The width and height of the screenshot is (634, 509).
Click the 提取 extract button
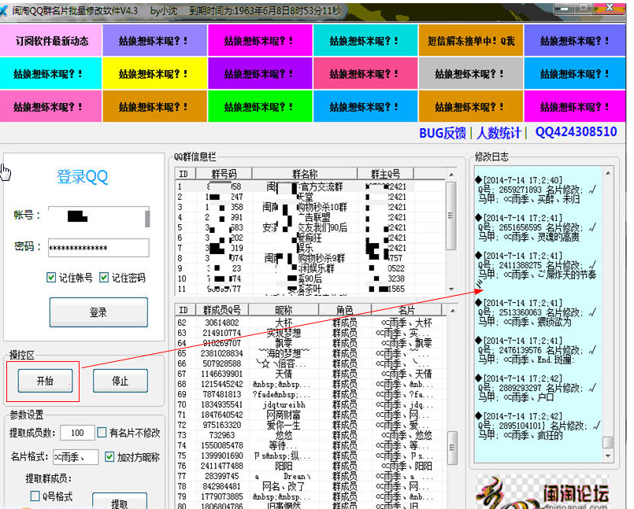click(120, 502)
